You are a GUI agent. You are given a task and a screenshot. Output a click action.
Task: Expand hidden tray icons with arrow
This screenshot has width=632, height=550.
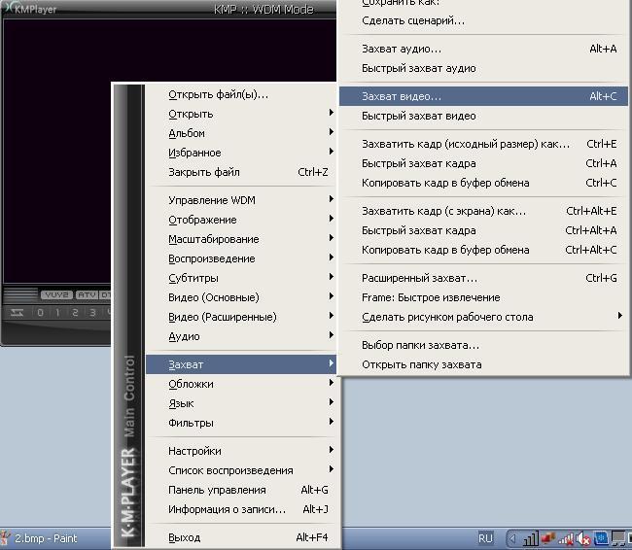pos(514,537)
